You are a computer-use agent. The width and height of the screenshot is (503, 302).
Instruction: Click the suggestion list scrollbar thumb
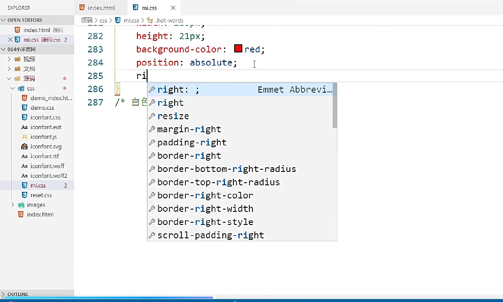(x=335, y=105)
